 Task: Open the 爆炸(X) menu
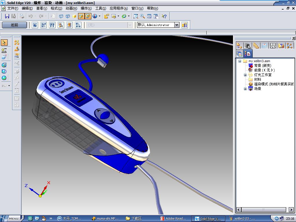[x=86, y=8]
